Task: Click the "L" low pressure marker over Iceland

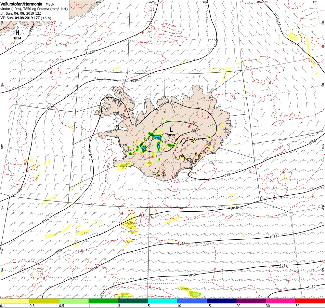Action: coord(171,130)
